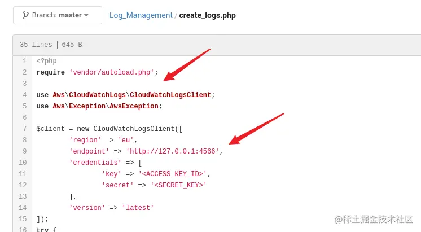Click the 'secret' array key

pyautogui.click(x=117, y=185)
